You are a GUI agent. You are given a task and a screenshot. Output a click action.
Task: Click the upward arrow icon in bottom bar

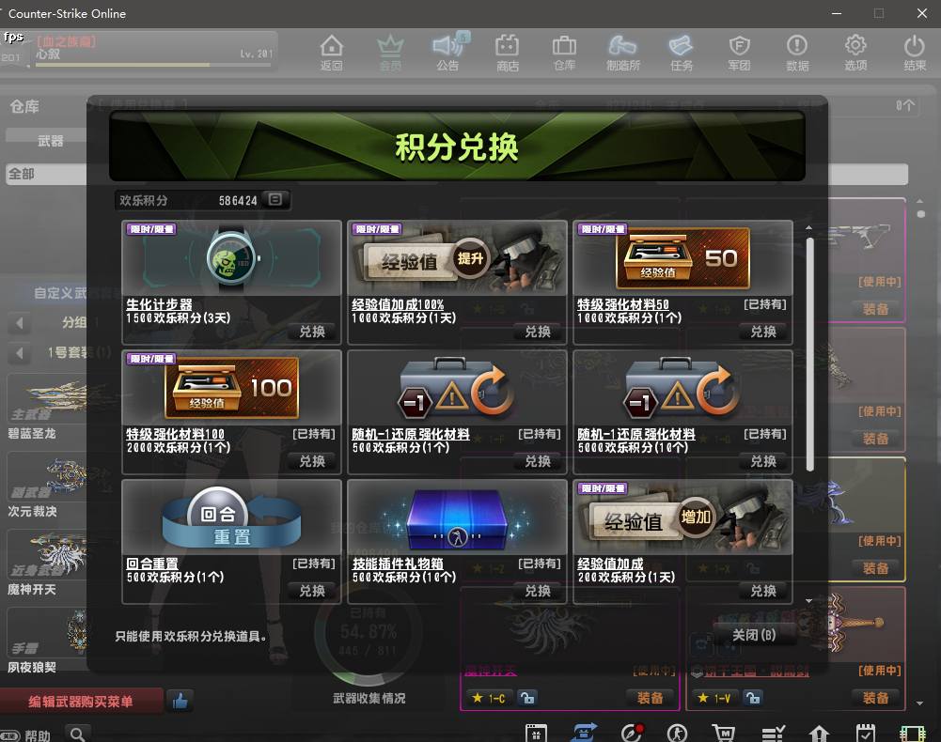(x=819, y=733)
